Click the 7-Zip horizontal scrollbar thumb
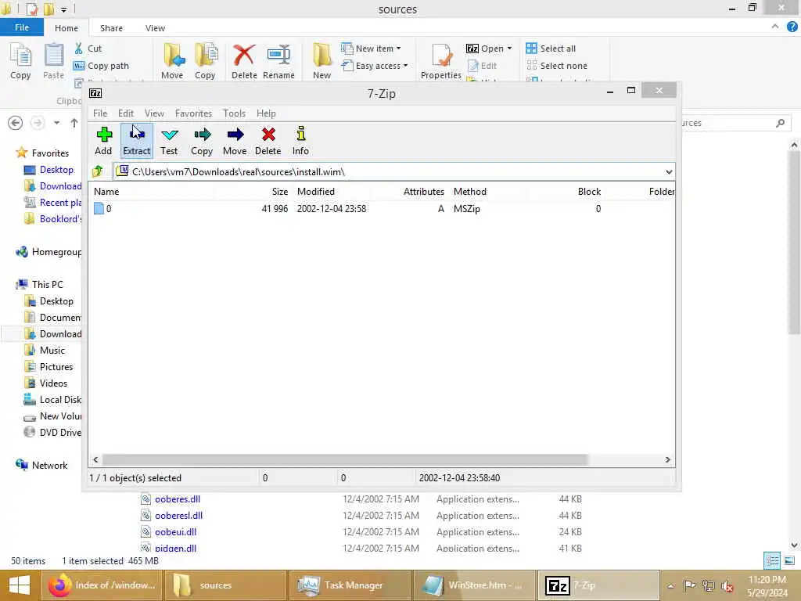Screen dimensions: 801x601 click(x=345, y=460)
